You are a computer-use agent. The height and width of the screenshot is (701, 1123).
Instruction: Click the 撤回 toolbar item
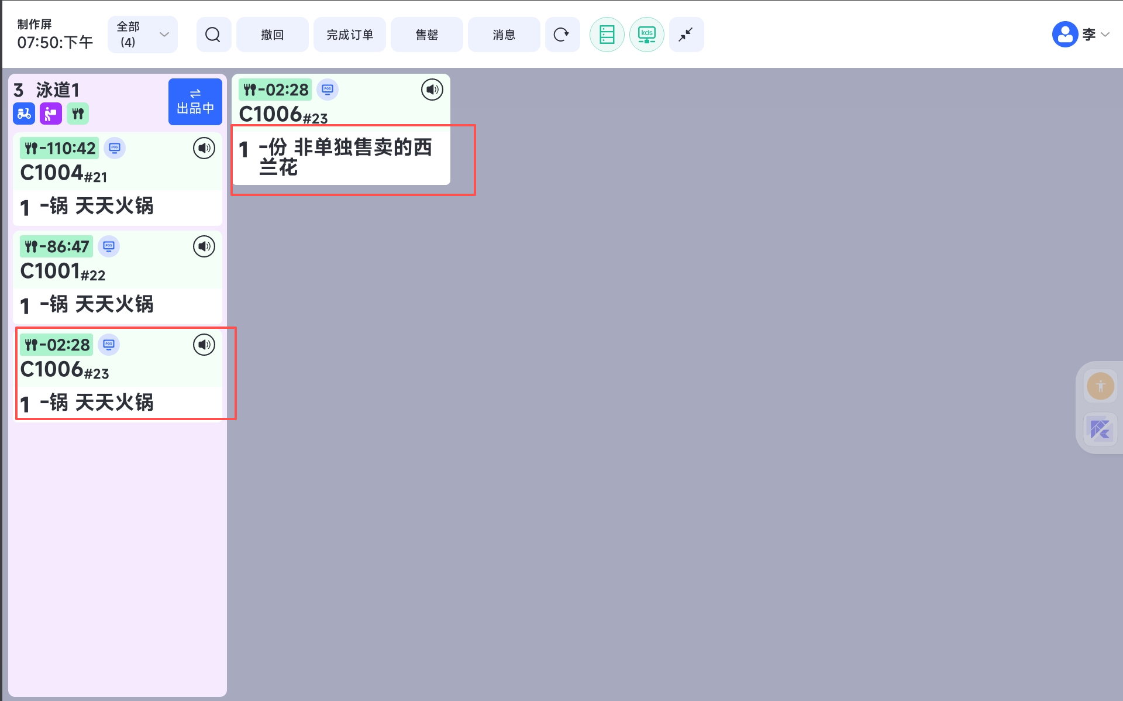[272, 35]
